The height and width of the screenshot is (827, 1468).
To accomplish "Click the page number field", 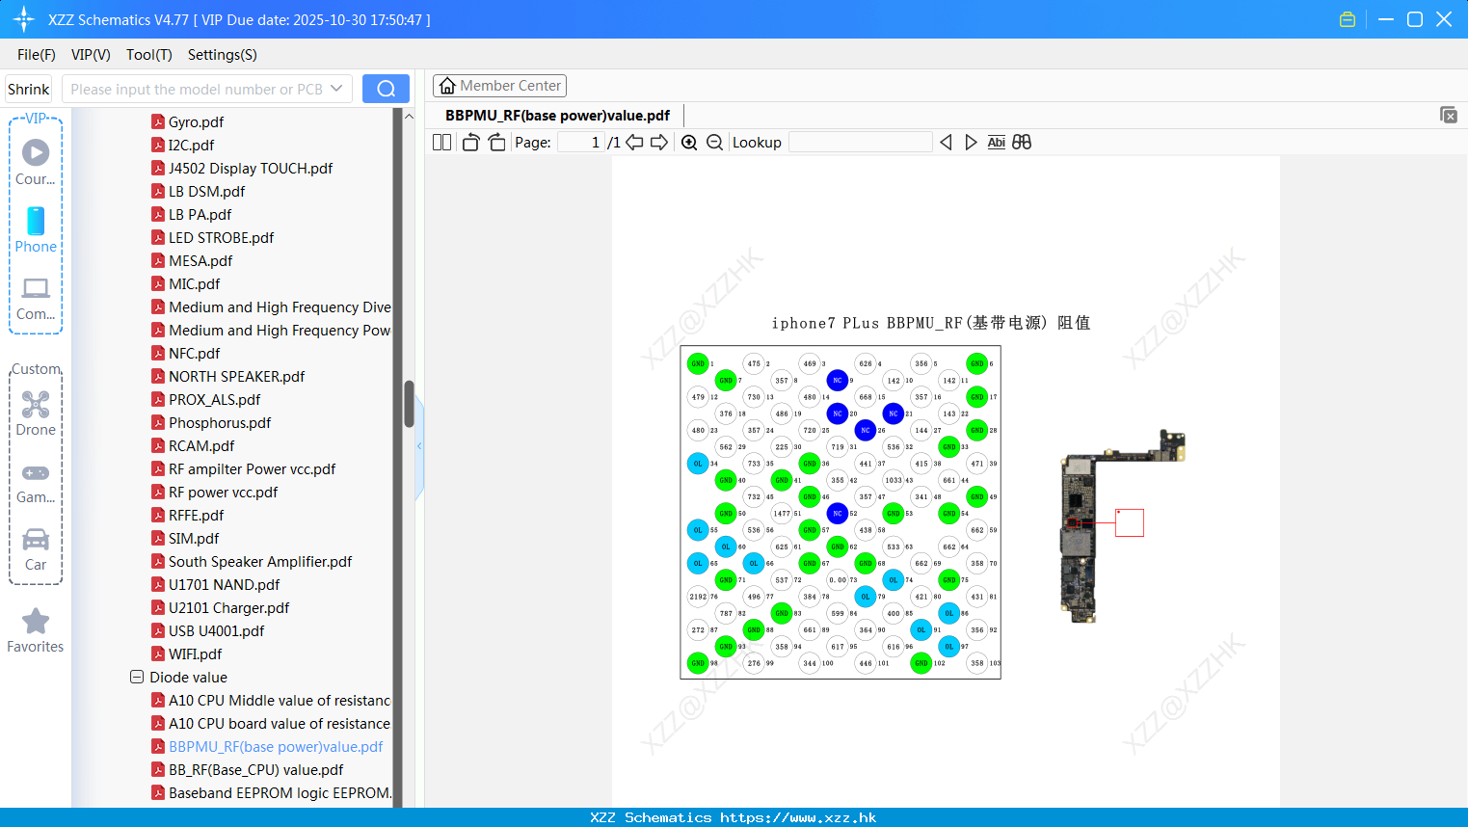I will (581, 143).
